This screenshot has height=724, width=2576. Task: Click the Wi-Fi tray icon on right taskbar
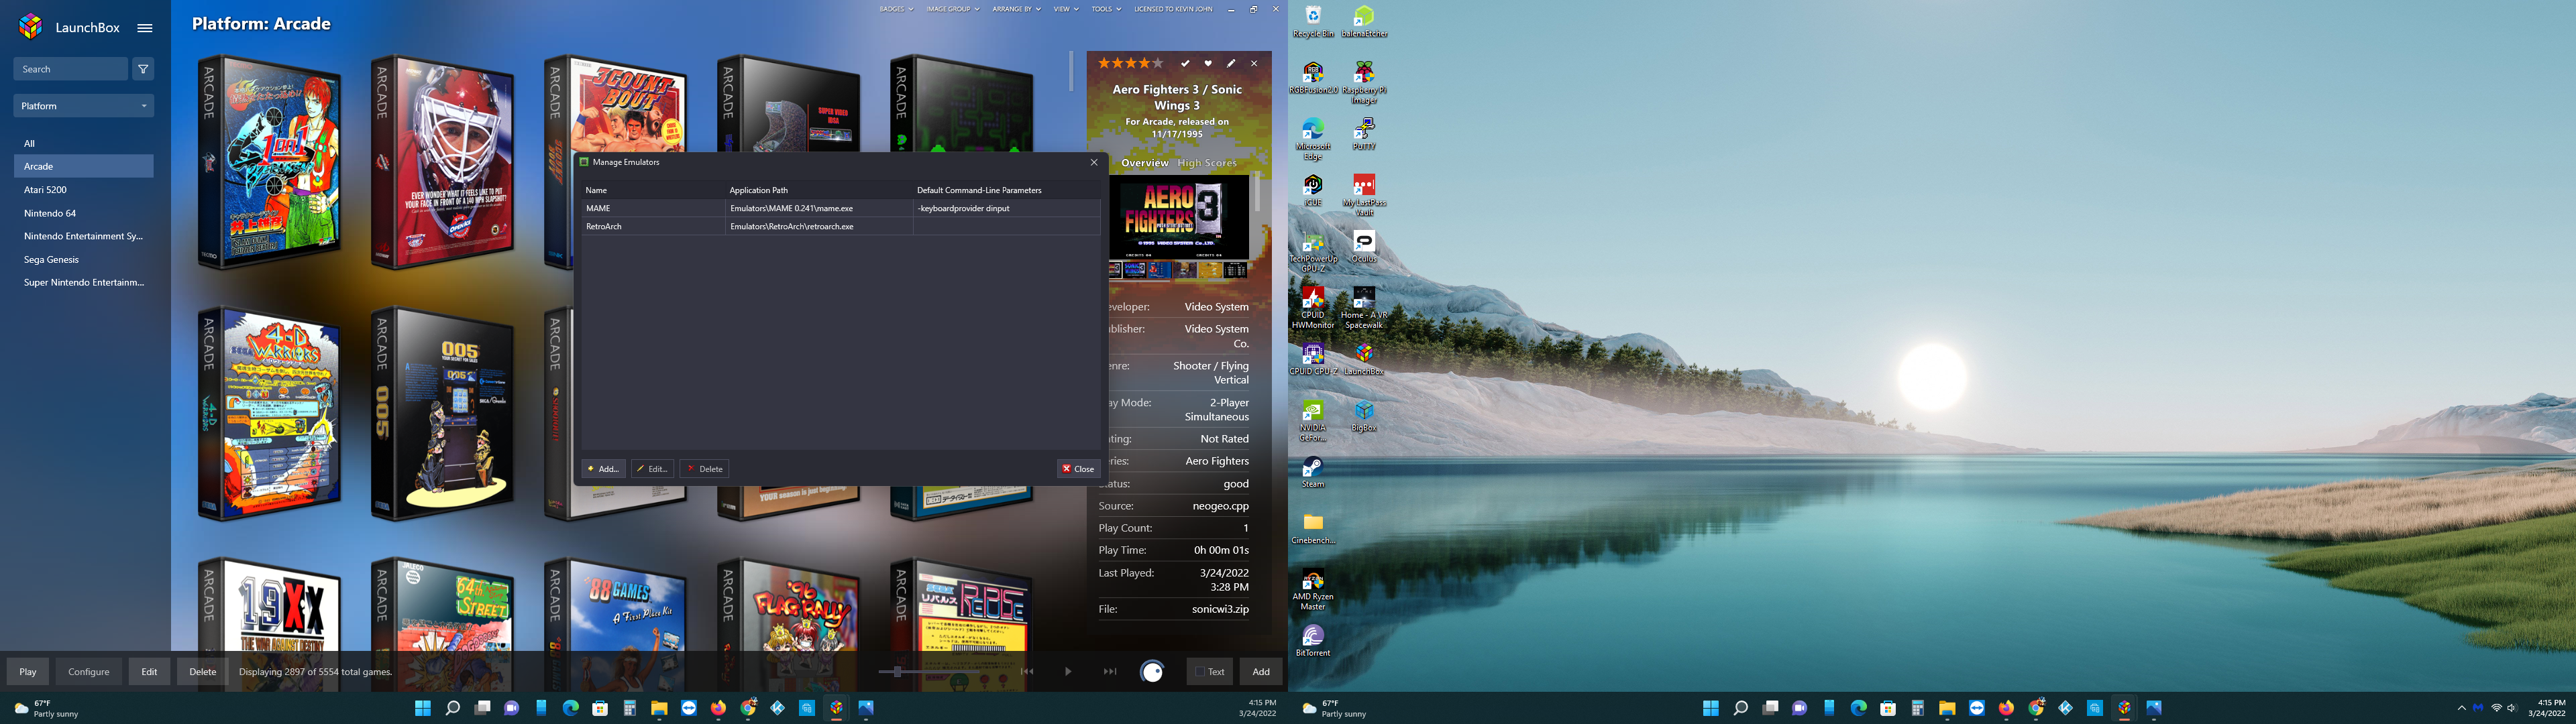[2496, 708]
